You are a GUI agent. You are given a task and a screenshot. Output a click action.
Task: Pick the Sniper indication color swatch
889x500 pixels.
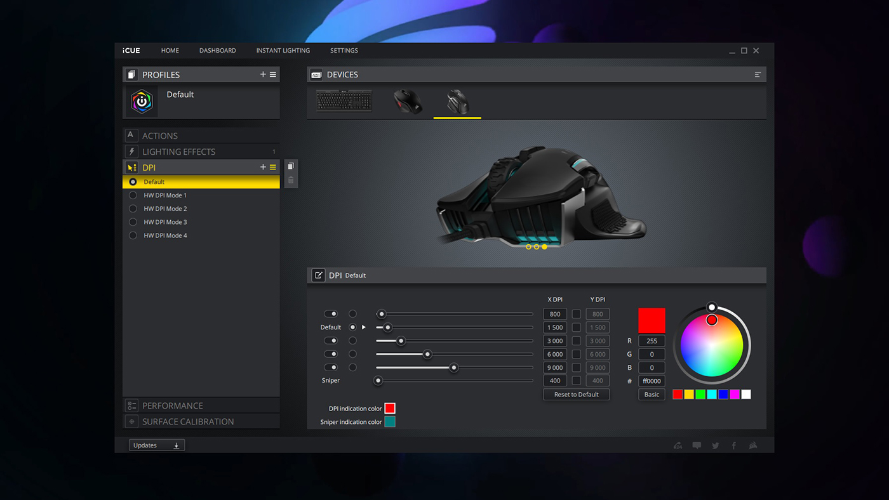point(390,422)
